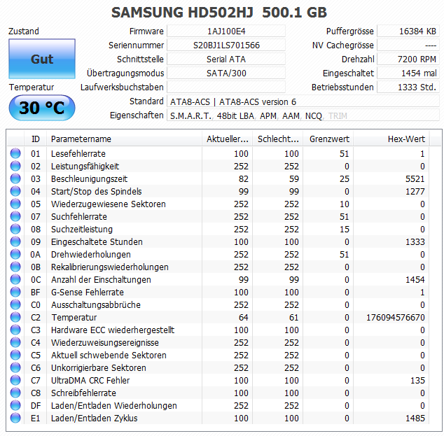Click the NV Cachegrösse field
Viewport: 444px width, 436px height.
coord(408,45)
